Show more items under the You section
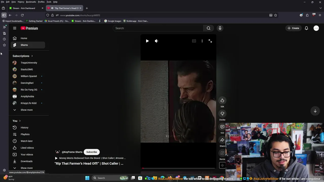Image resolution: width=324 pixels, height=182 pixels. 28,168
